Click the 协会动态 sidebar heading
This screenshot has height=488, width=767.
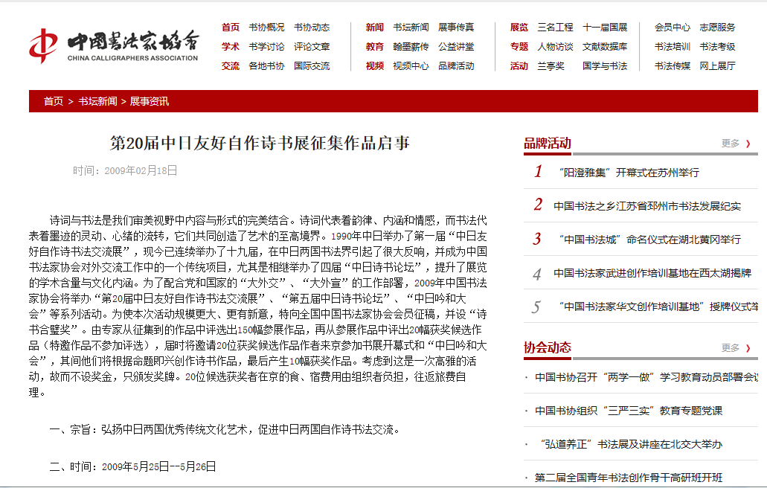(x=548, y=347)
